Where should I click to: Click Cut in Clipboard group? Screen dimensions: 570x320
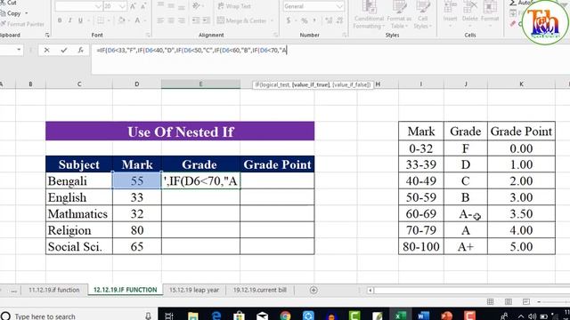(9, 3)
